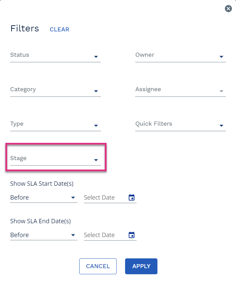The height and width of the screenshot is (281, 236).
Task: Open calendar picker for SLA Start Date
Action: 132,198
